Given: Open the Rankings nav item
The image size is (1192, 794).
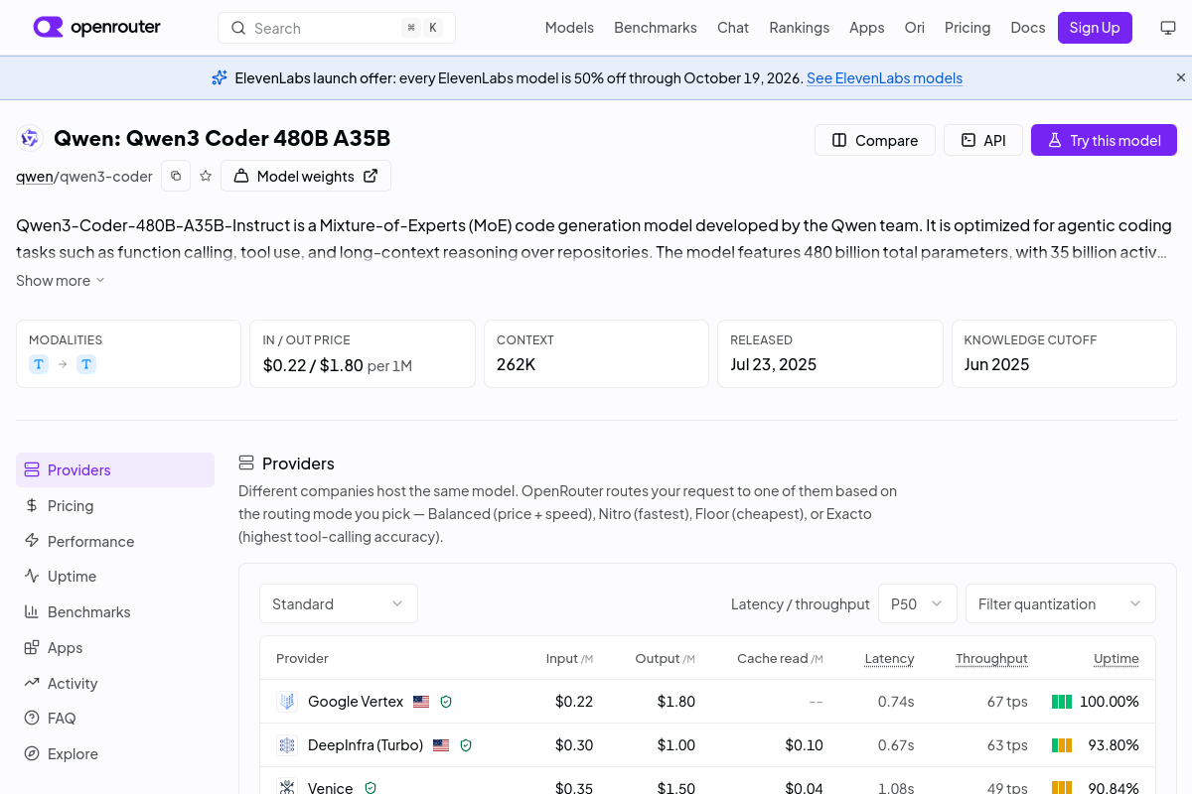Looking at the screenshot, I should point(799,28).
